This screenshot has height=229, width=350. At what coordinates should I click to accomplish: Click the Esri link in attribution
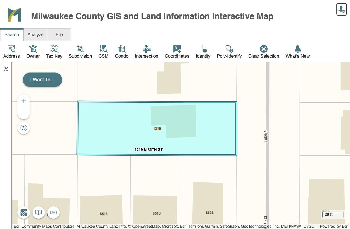[x=345, y=226]
